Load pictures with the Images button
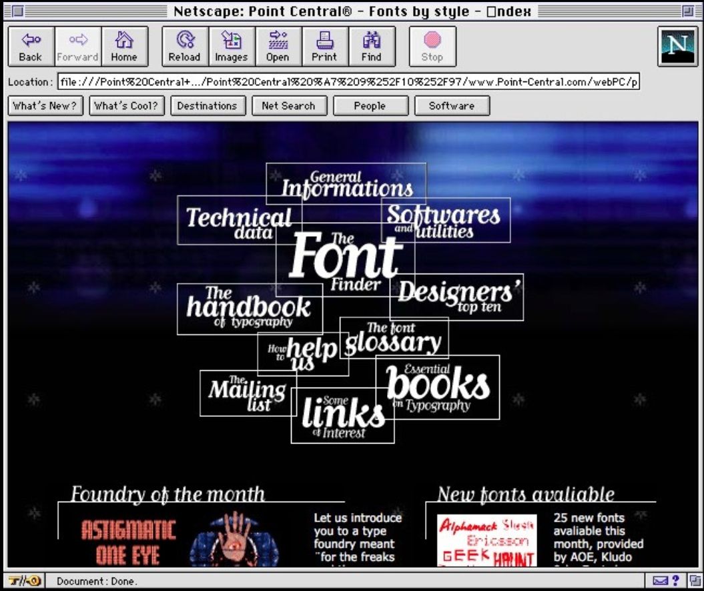Viewport: 704px width, 591px height. point(231,47)
